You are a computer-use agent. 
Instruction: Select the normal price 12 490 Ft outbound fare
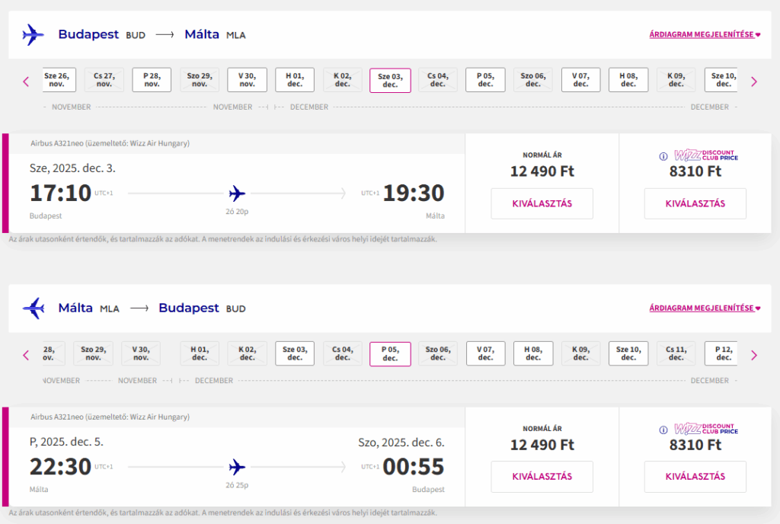click(x=542, y=203)
